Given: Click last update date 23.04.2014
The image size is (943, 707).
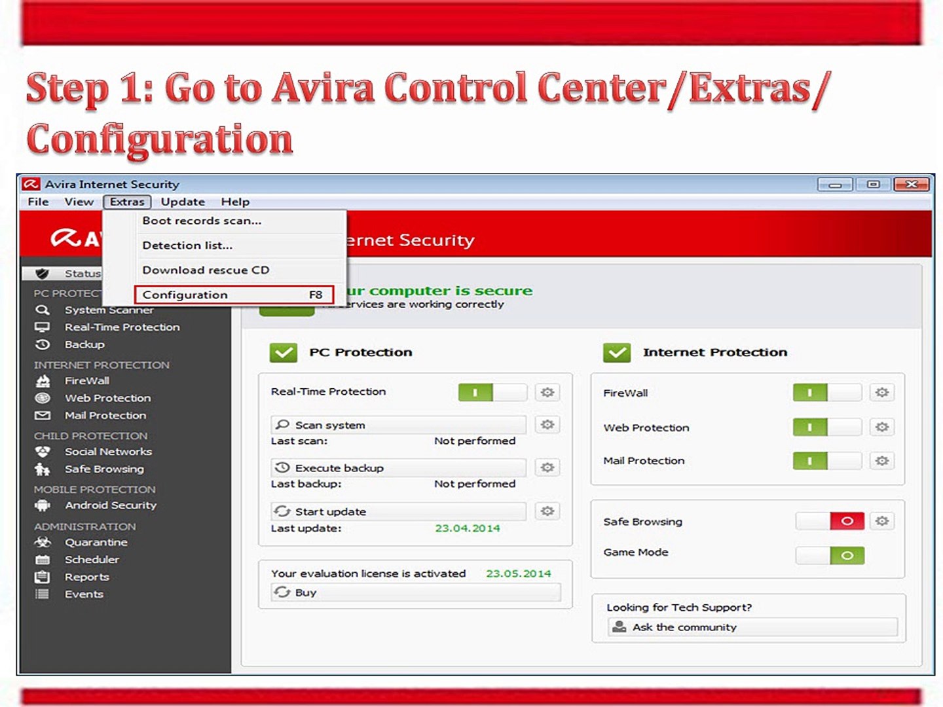Looking at the screenshot, I should 468,528.
